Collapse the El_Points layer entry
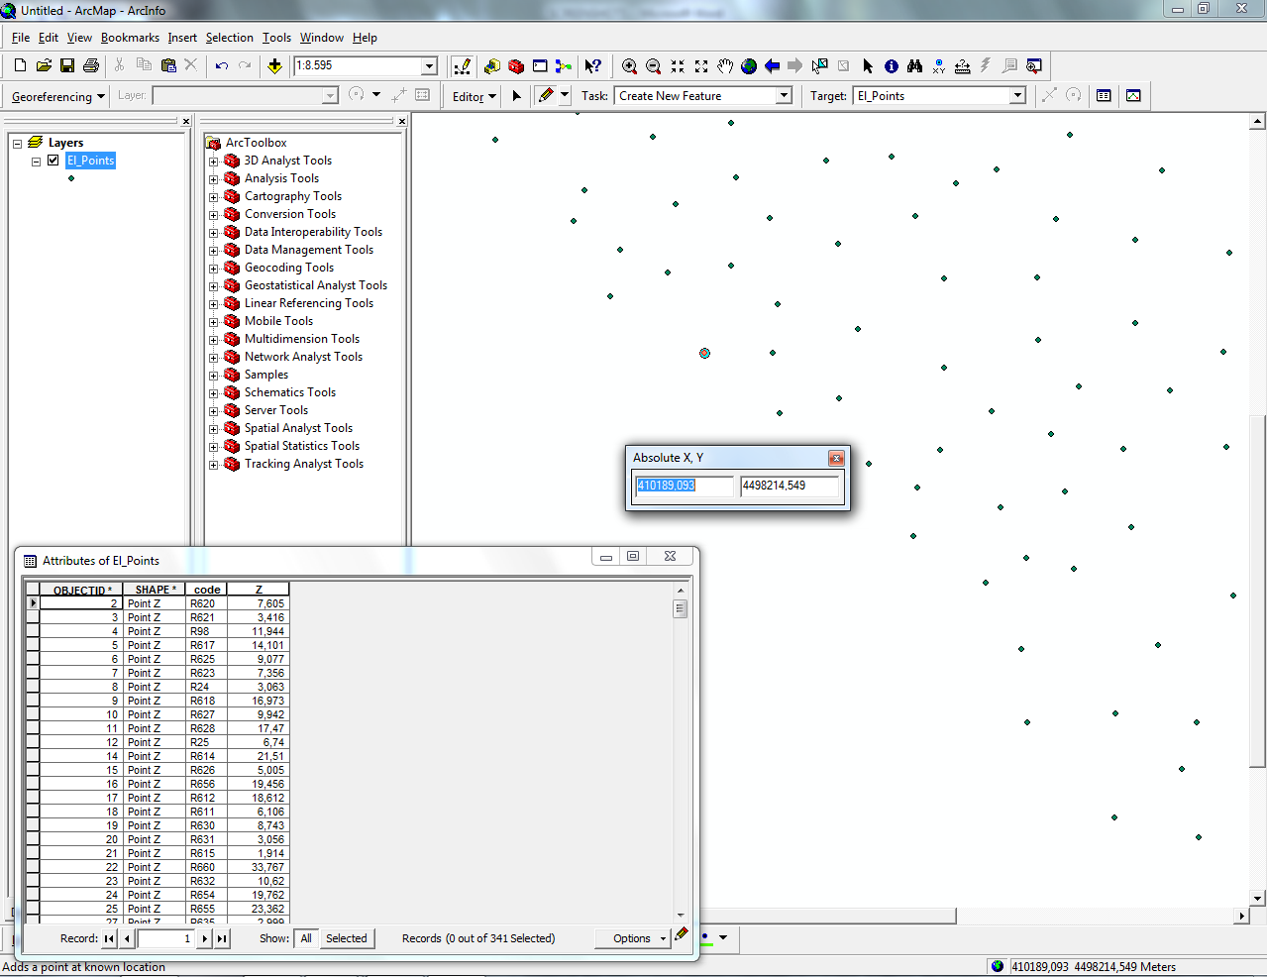The image size is (1267, 977). pos(36,161)
